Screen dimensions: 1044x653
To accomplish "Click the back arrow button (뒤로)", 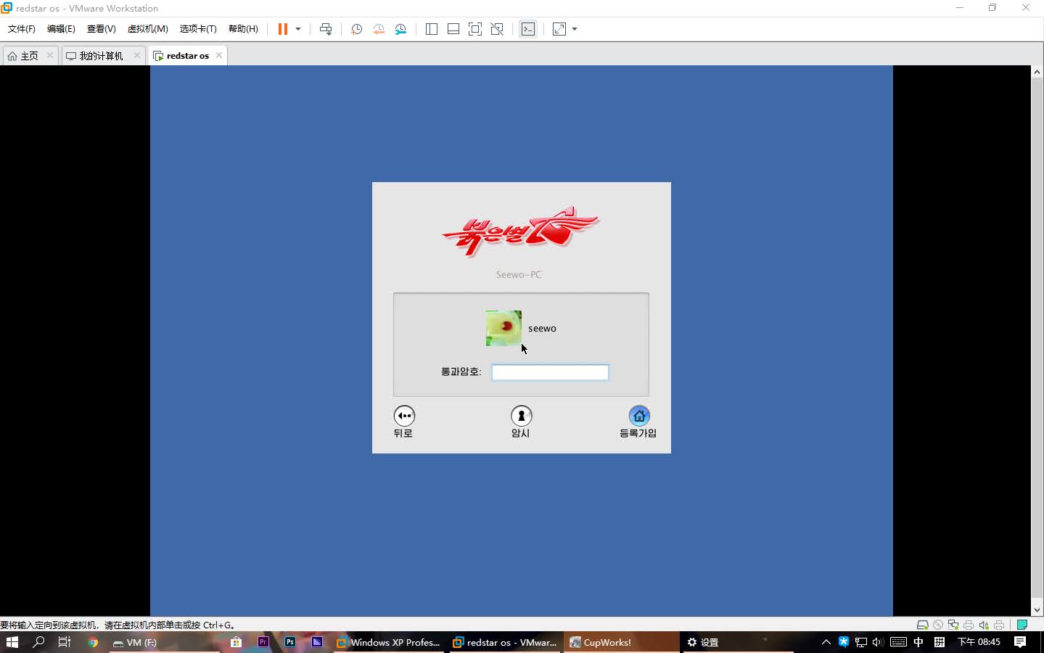I will pos(404,416).
